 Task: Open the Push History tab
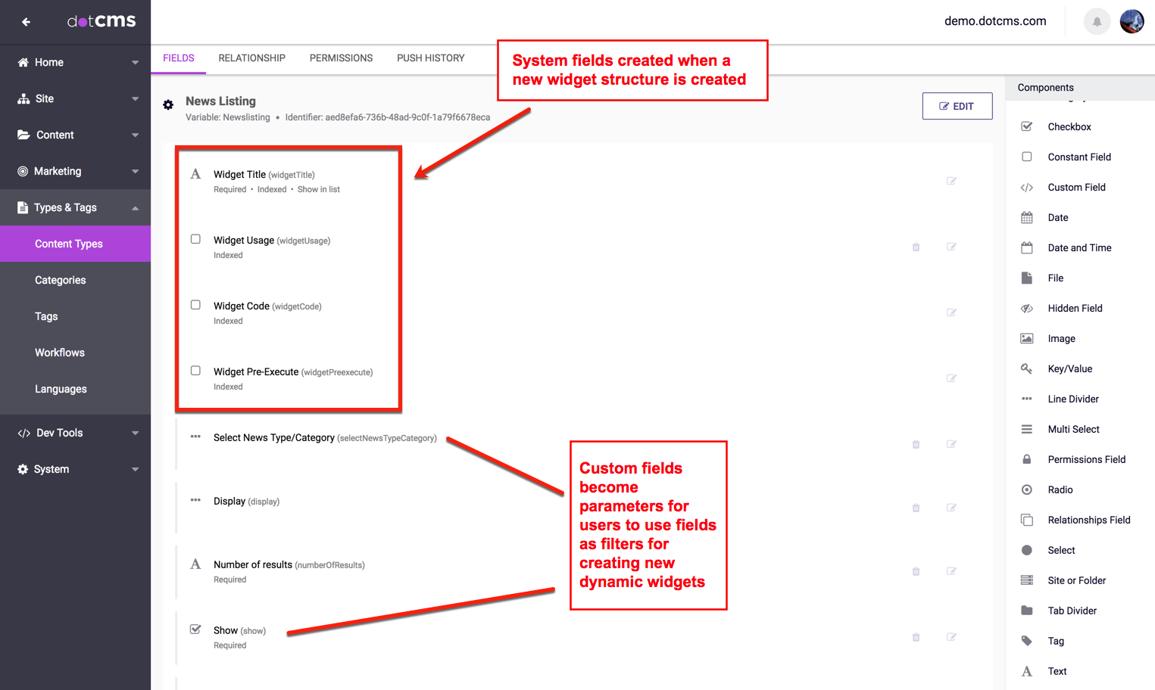point(430,58)
